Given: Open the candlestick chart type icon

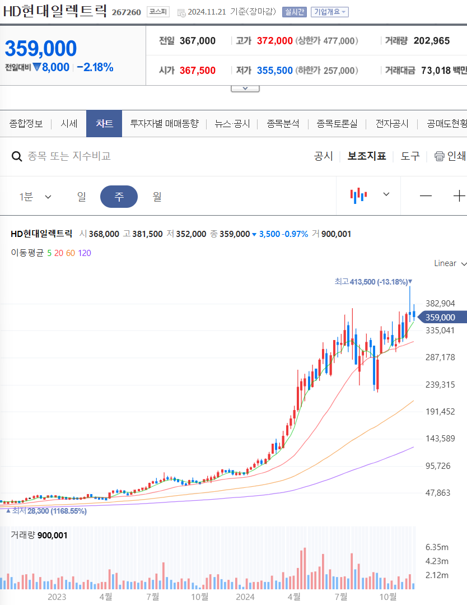Looking at the screenshot, I should (x=358, y=196).
